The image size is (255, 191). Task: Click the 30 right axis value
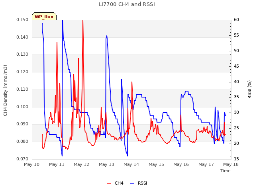236,112
